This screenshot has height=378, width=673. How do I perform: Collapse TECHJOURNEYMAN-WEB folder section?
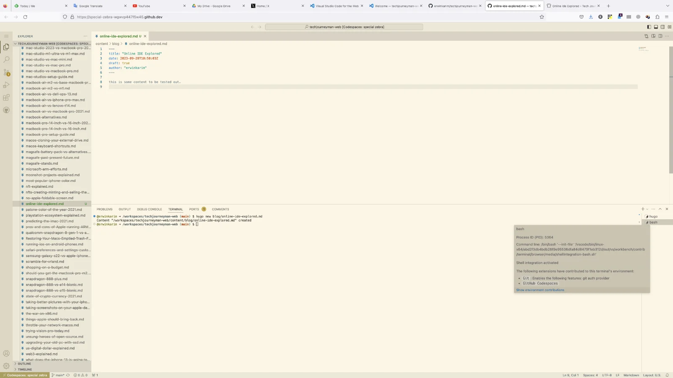pos(52,44)
